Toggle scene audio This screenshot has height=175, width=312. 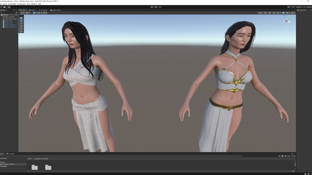tap(274, 13)
